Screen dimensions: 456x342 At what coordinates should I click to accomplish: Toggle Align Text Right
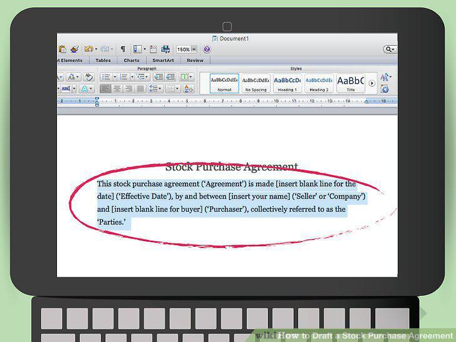[128, 88]
